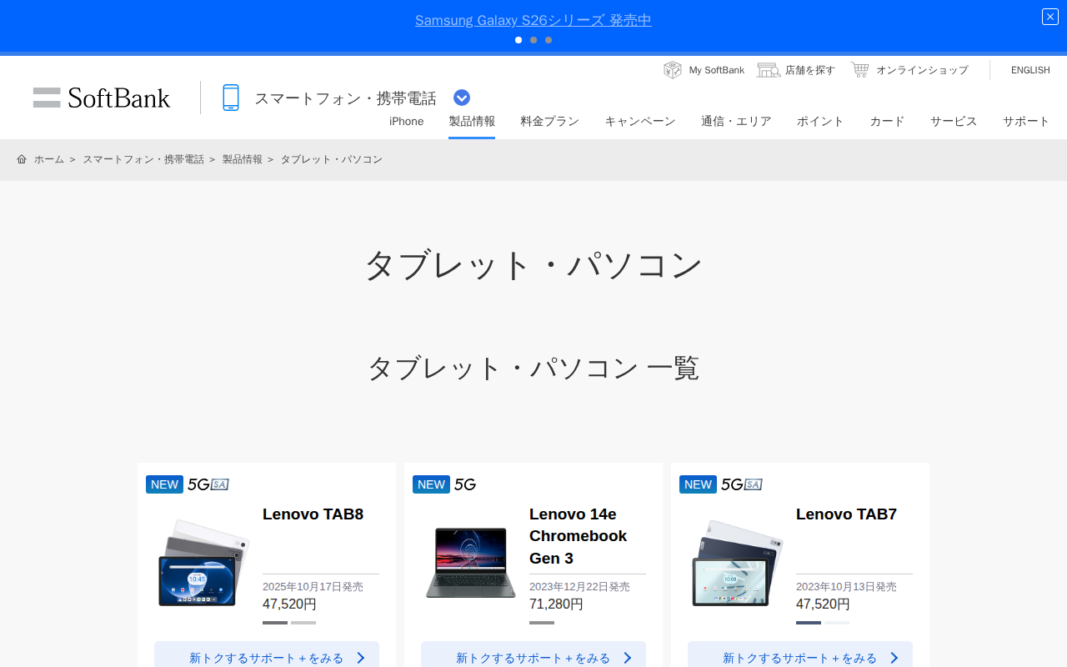Select the navy color for Lenovo TAB7
This screenshot has height=667, width=1067.
tap(809, 623)
